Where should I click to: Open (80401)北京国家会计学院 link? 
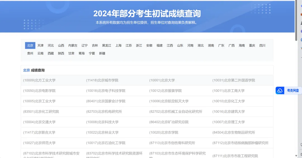pyautogui.click(x=106, y=101)
